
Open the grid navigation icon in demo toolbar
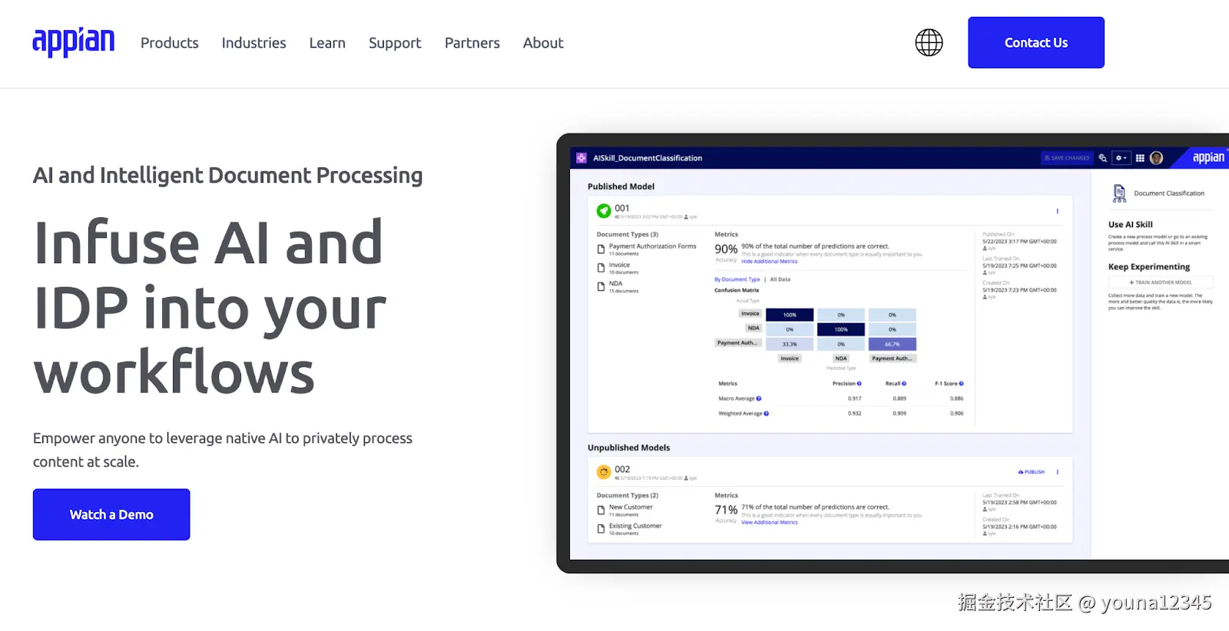click(x=1140, y=157)
